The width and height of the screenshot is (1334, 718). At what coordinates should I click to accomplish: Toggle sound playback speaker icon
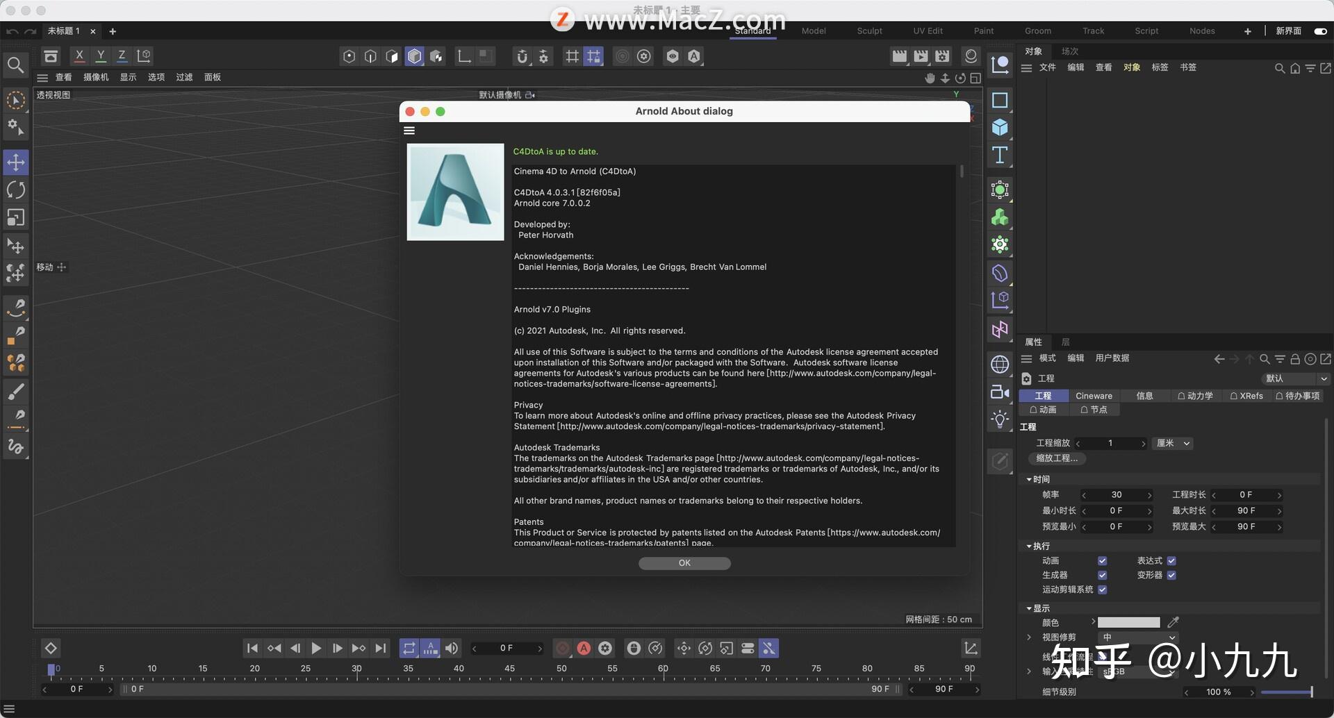pos(452,648)
